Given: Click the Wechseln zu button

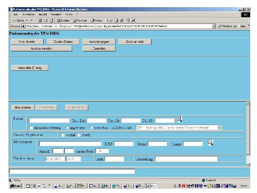Looking at the screenshot, I should tap(227, 26).
